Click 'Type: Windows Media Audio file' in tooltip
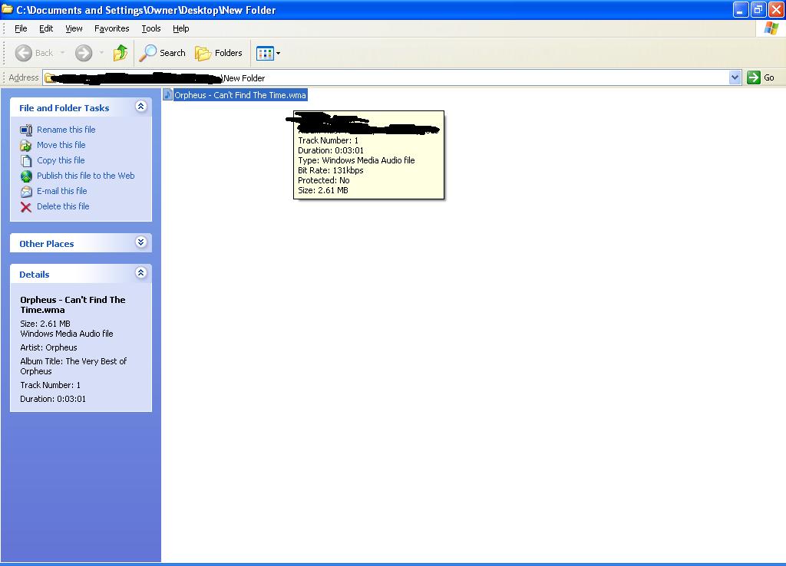The width and height of the screenshot is (786, 566). pos(356,160)
